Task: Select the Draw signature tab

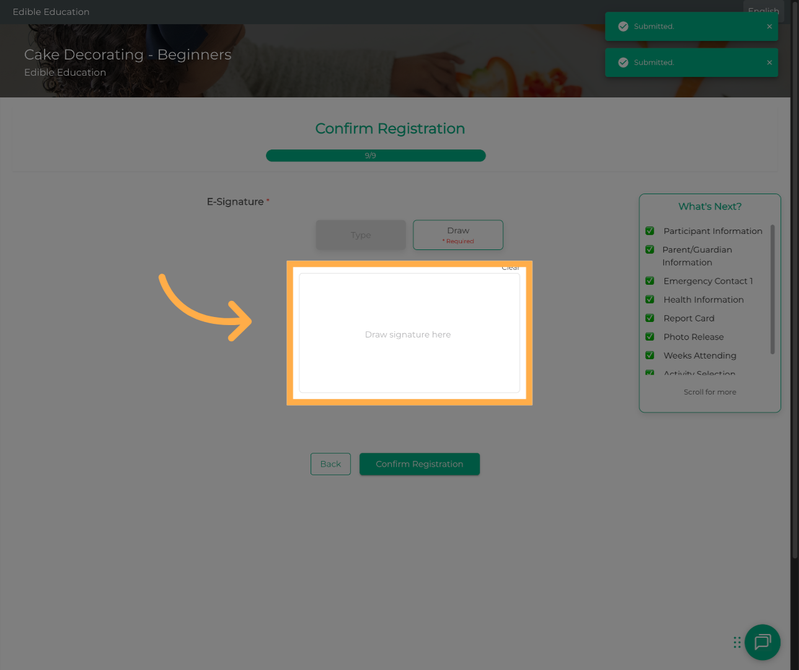Action: (x=458, y=235)
